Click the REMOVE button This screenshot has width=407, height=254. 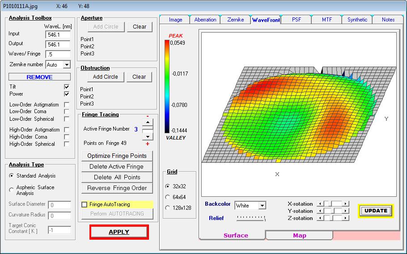(39, 77)
